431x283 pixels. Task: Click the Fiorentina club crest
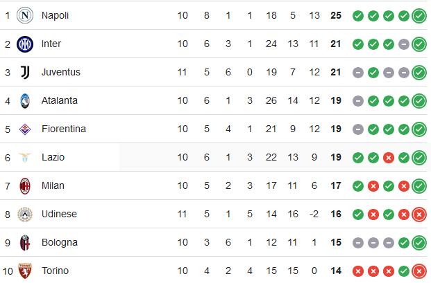coord(25,129)
